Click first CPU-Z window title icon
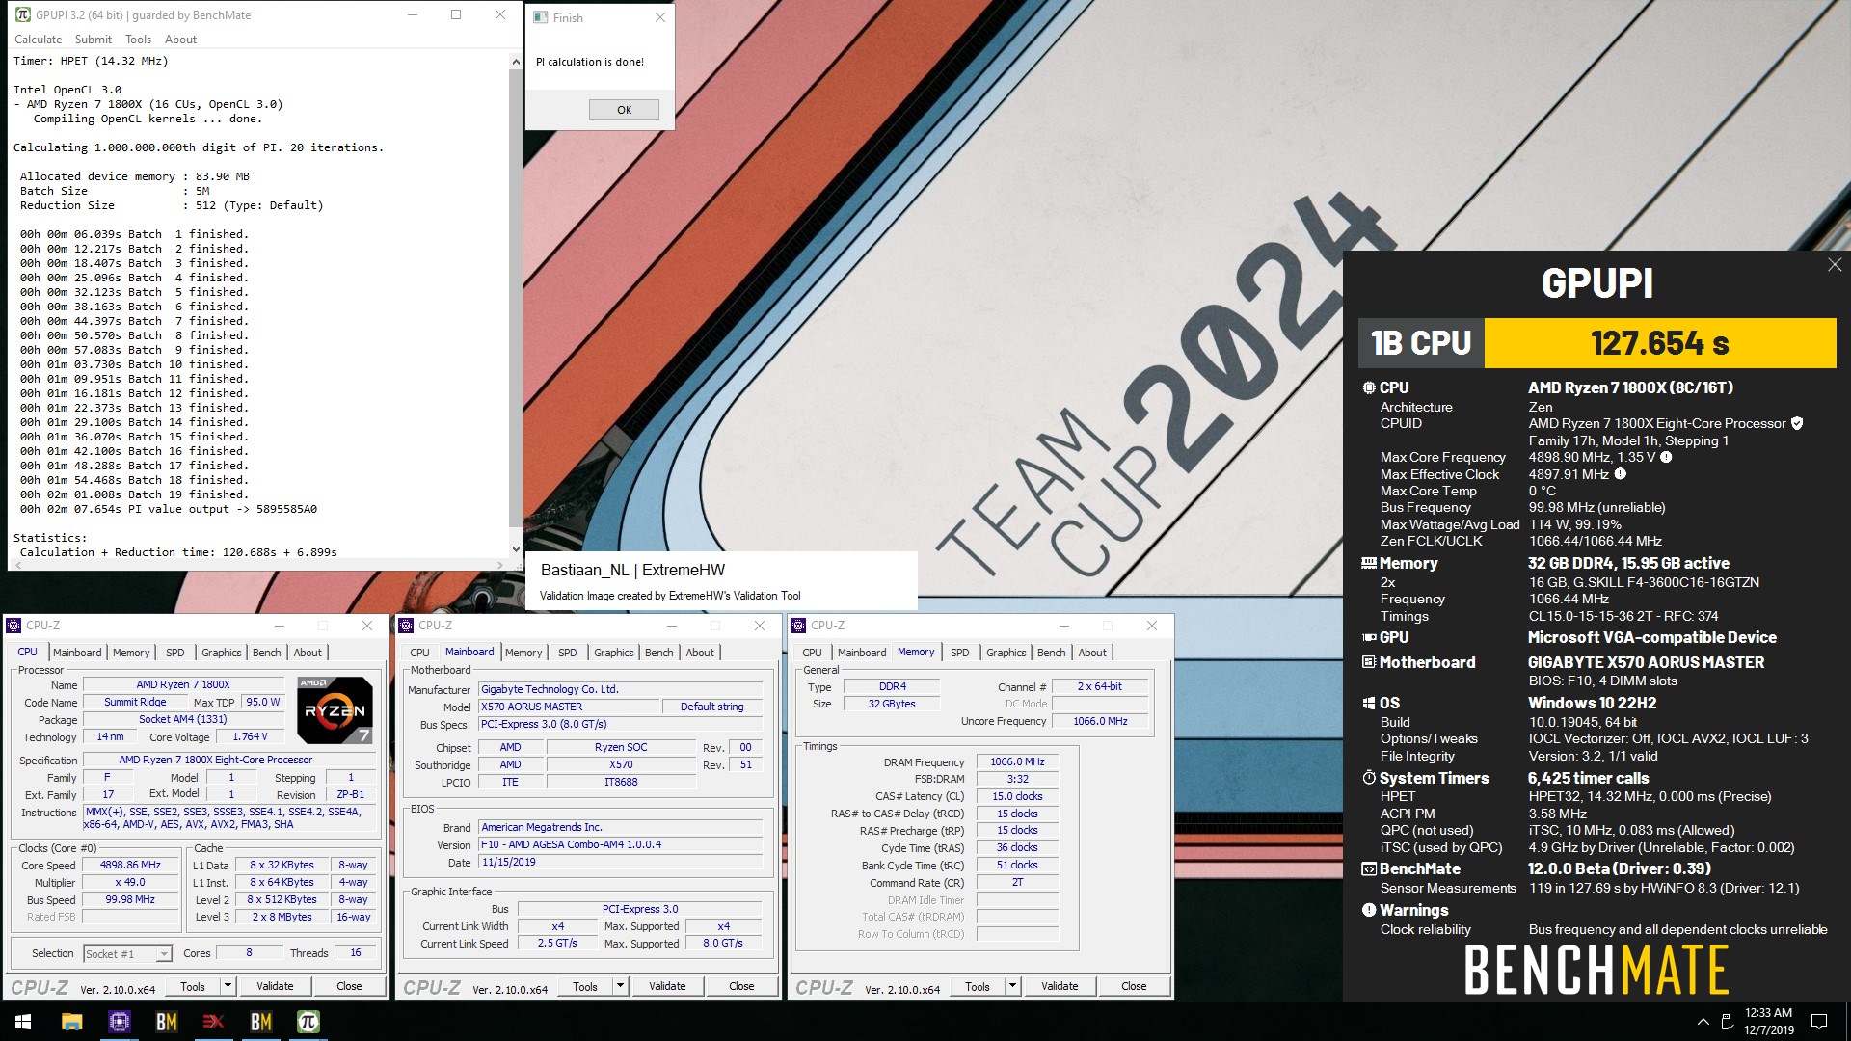 click(x=14, y=626)
